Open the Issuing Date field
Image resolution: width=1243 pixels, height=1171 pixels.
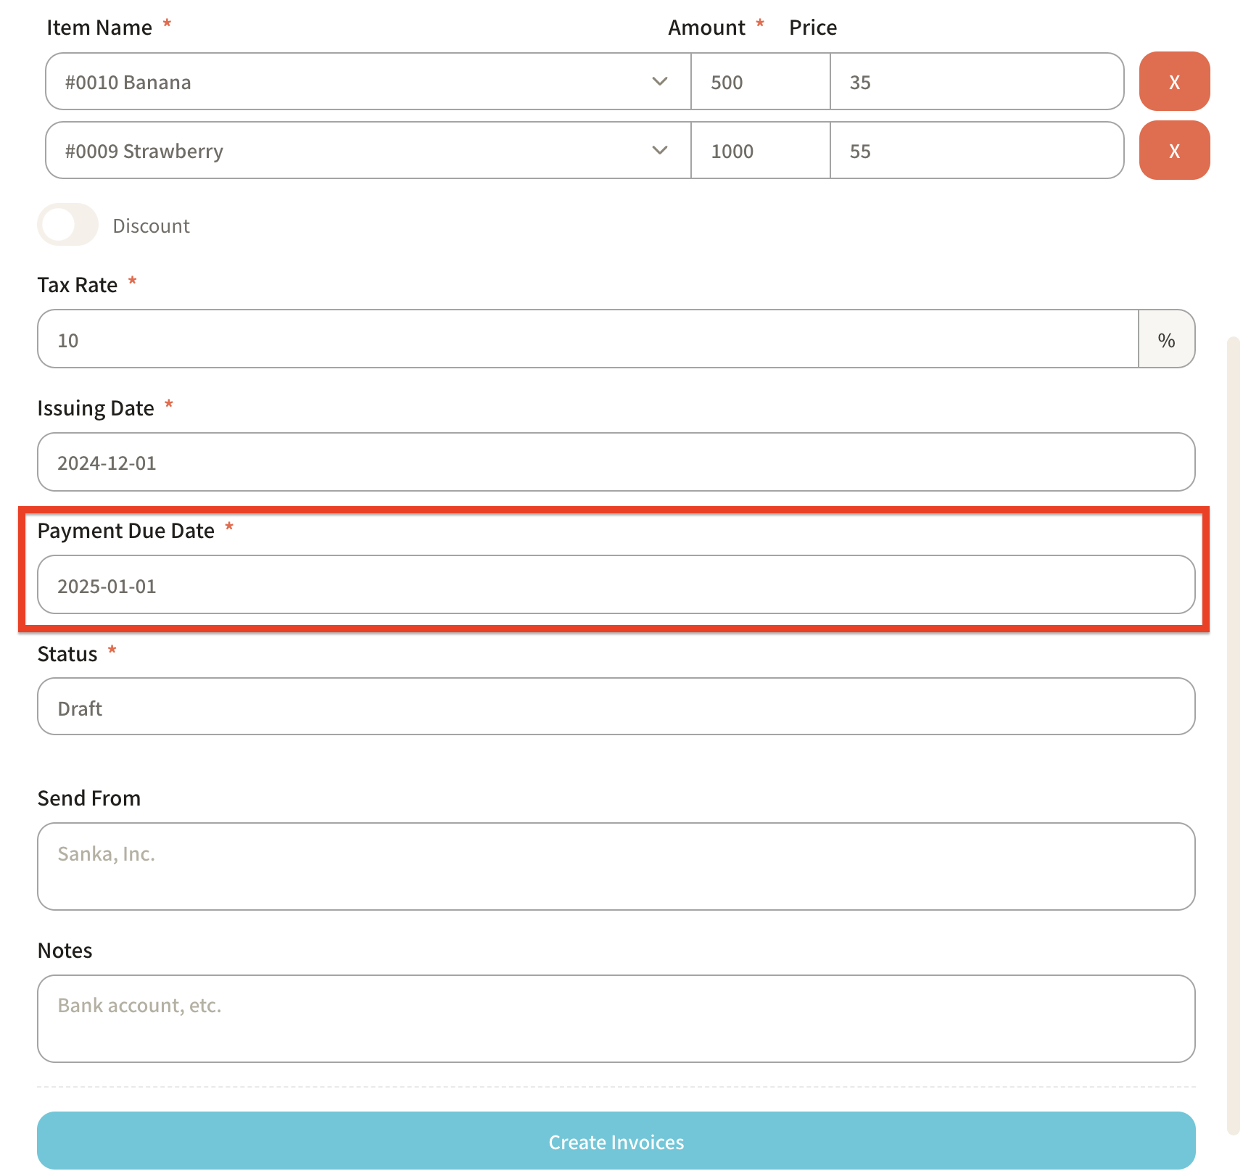click(615, 462)
